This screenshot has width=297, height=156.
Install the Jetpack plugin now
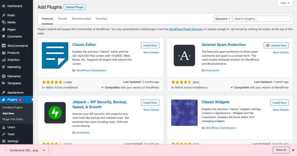150,103
